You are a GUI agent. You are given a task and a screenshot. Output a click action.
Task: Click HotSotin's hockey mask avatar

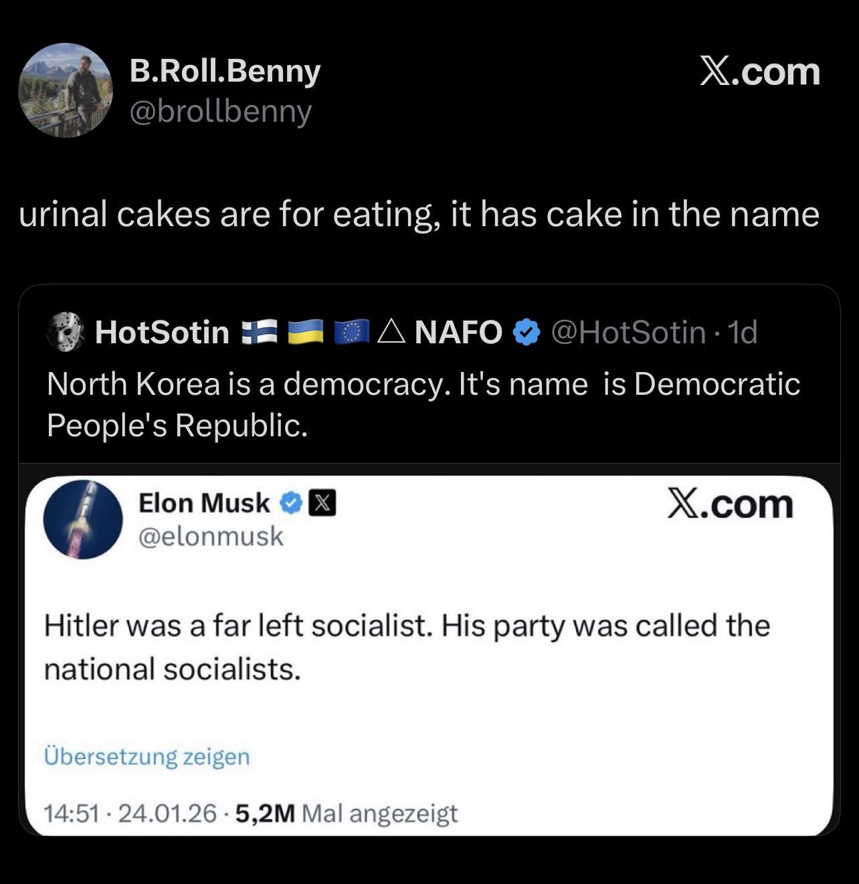pyautogui.click(x=65, y=332)
